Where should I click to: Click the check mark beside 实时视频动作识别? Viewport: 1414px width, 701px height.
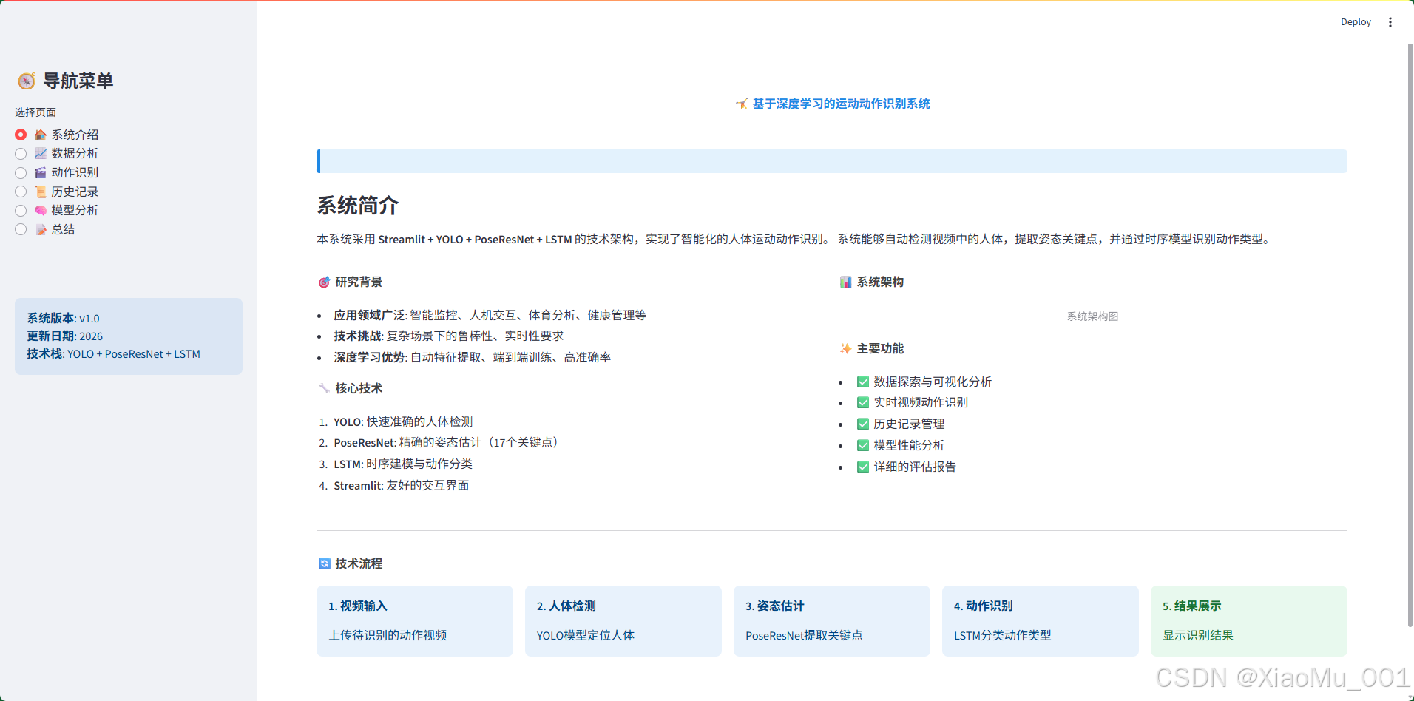click(x=862, y=402)
